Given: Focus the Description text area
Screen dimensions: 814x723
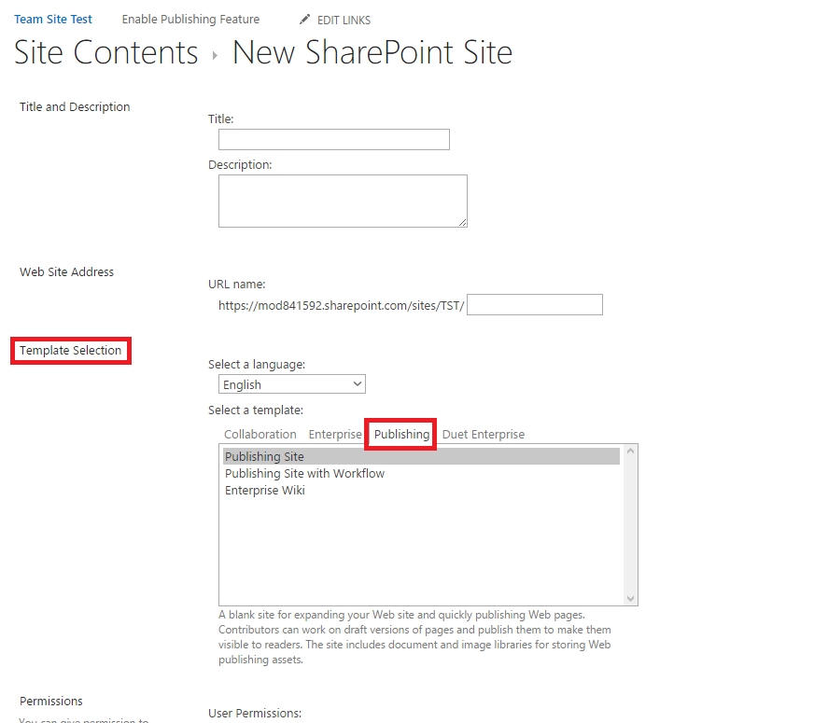Looking at the screenshot, I should point(343,201).
